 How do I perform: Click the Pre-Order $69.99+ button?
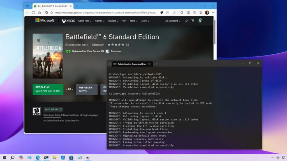87,89
